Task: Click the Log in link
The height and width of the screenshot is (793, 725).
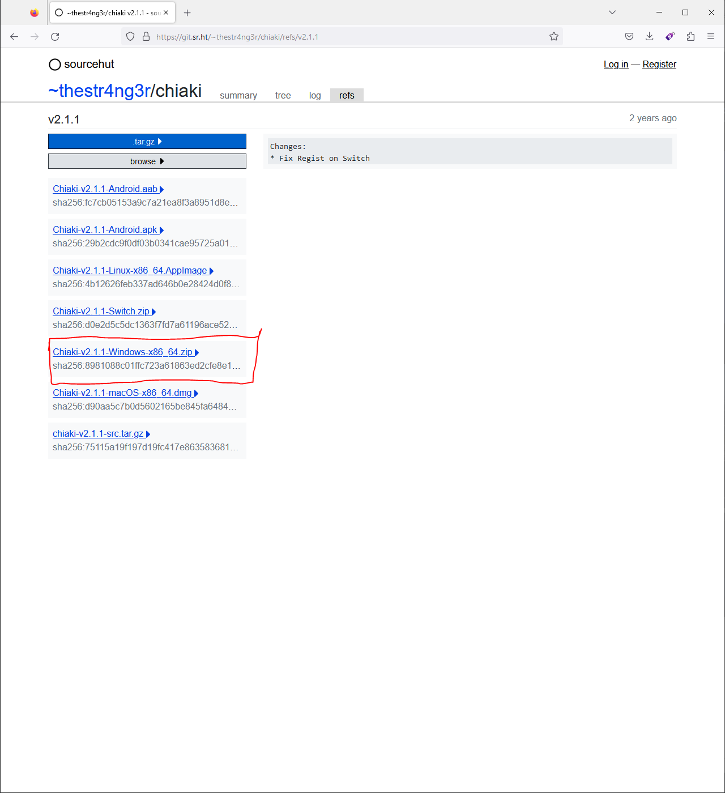Action: point(616,65)
